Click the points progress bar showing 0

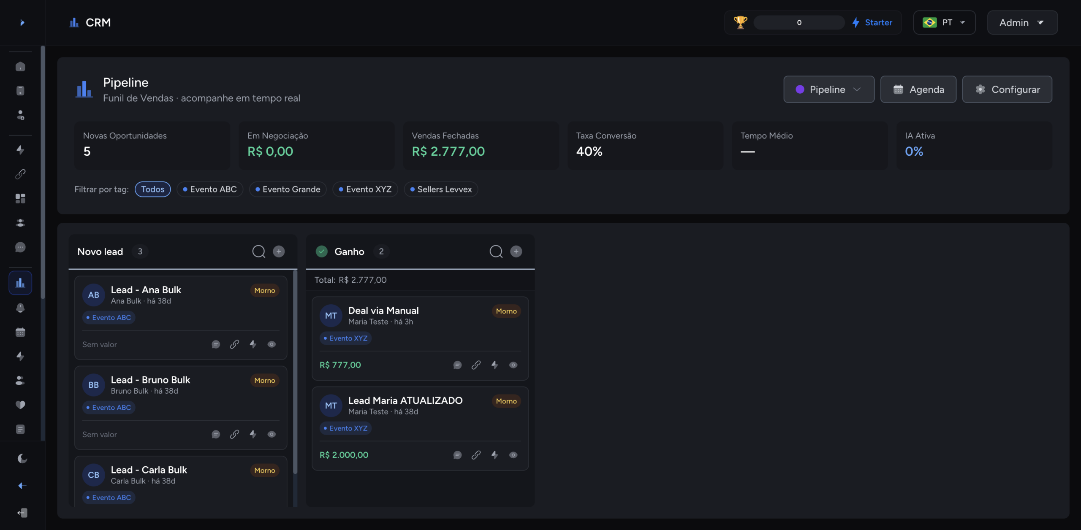pos(799,22)
